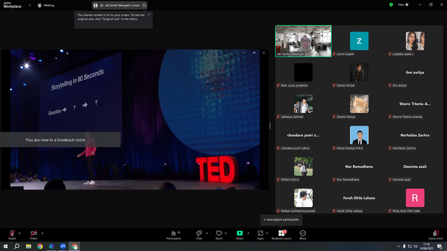Screen dimensions: 447x251
Task: Show hidden system tray icons
Action: [x=399, y=246]
